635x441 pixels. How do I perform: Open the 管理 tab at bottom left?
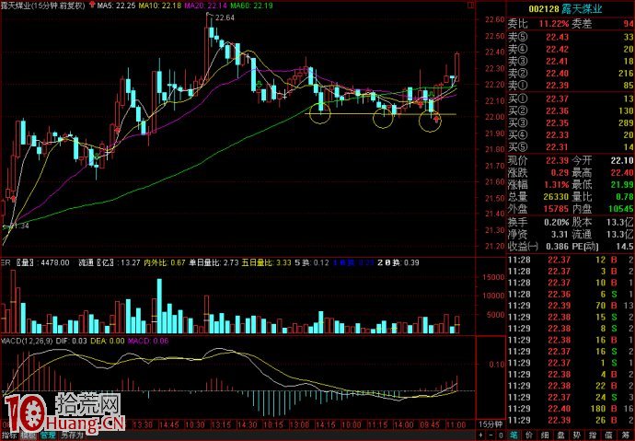[48, 435]
